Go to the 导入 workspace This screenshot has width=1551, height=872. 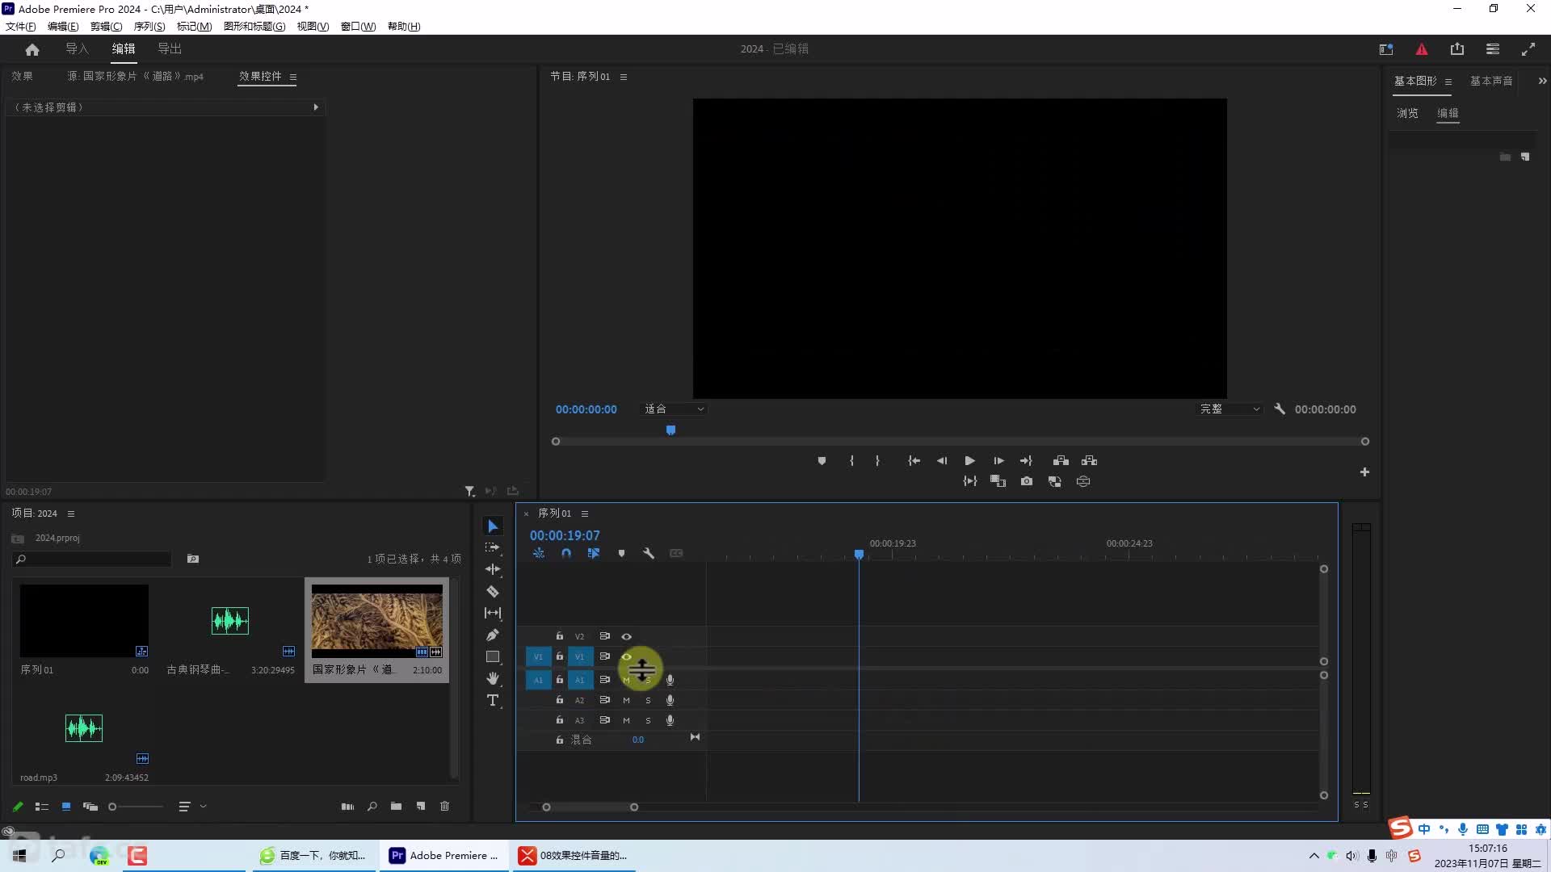77,48
